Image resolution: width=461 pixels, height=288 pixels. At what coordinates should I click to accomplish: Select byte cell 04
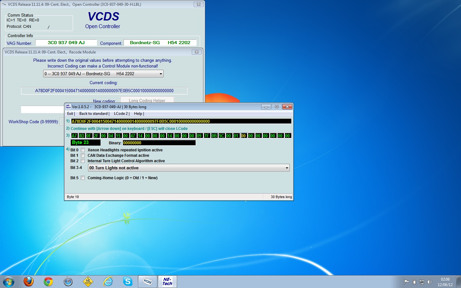[111, 136]
